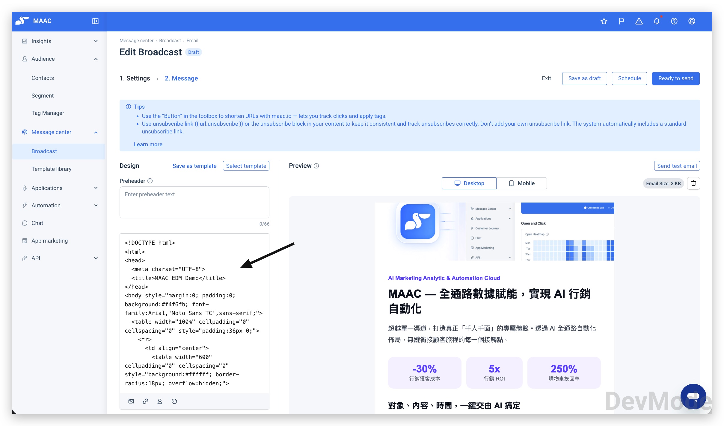
Task: Collapse the Audience menu
Action: point(59,59)
